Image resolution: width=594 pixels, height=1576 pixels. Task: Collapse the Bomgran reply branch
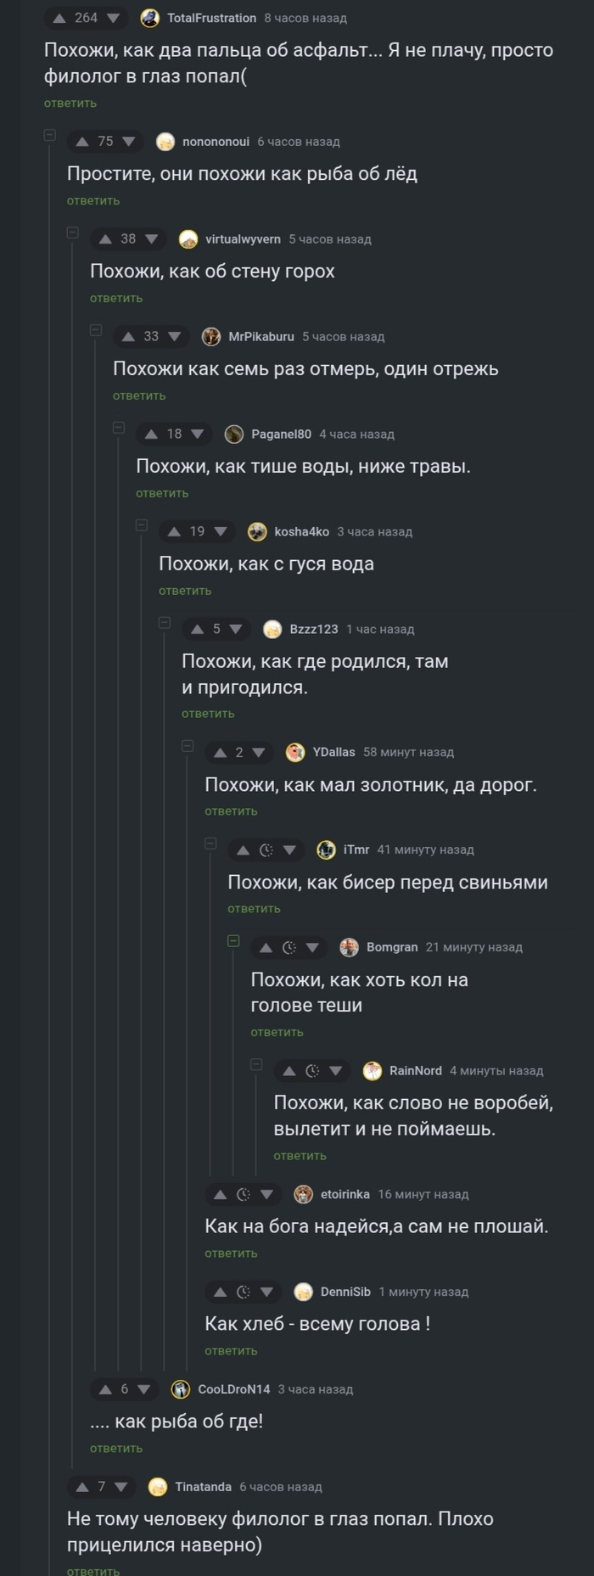[233, 940]
